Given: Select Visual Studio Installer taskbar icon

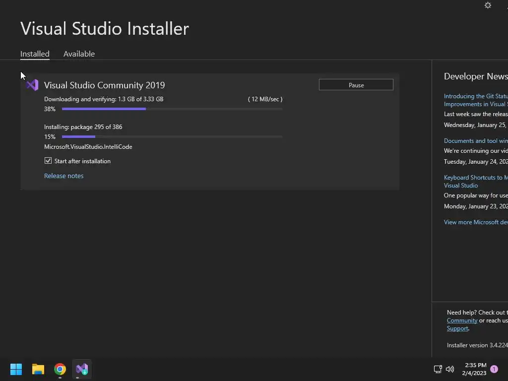Looking at the screenshot, I should tap(82, 369).
